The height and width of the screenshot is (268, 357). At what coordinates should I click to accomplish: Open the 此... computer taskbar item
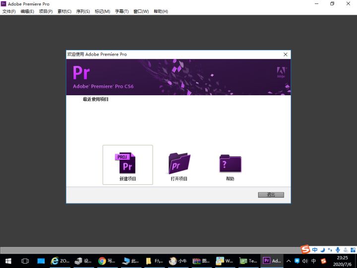pos(131,261)
